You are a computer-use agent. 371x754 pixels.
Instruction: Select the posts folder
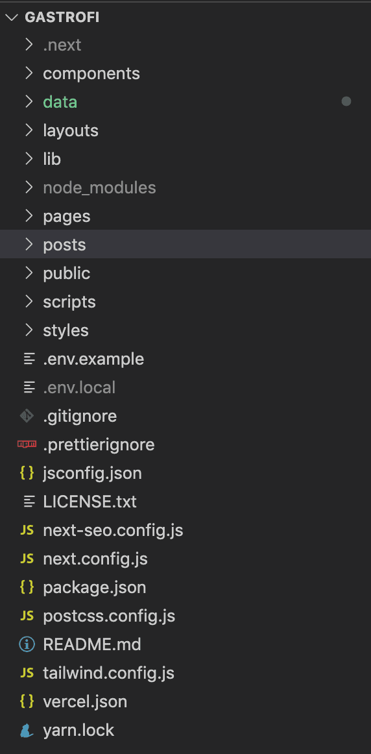185,244
